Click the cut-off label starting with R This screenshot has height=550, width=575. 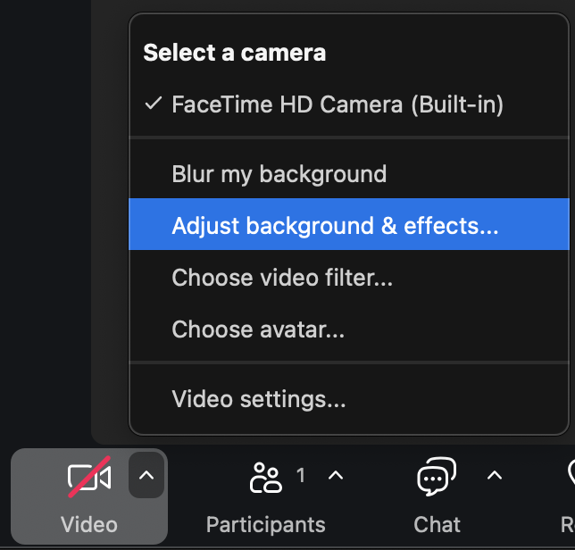pos(568,524)
